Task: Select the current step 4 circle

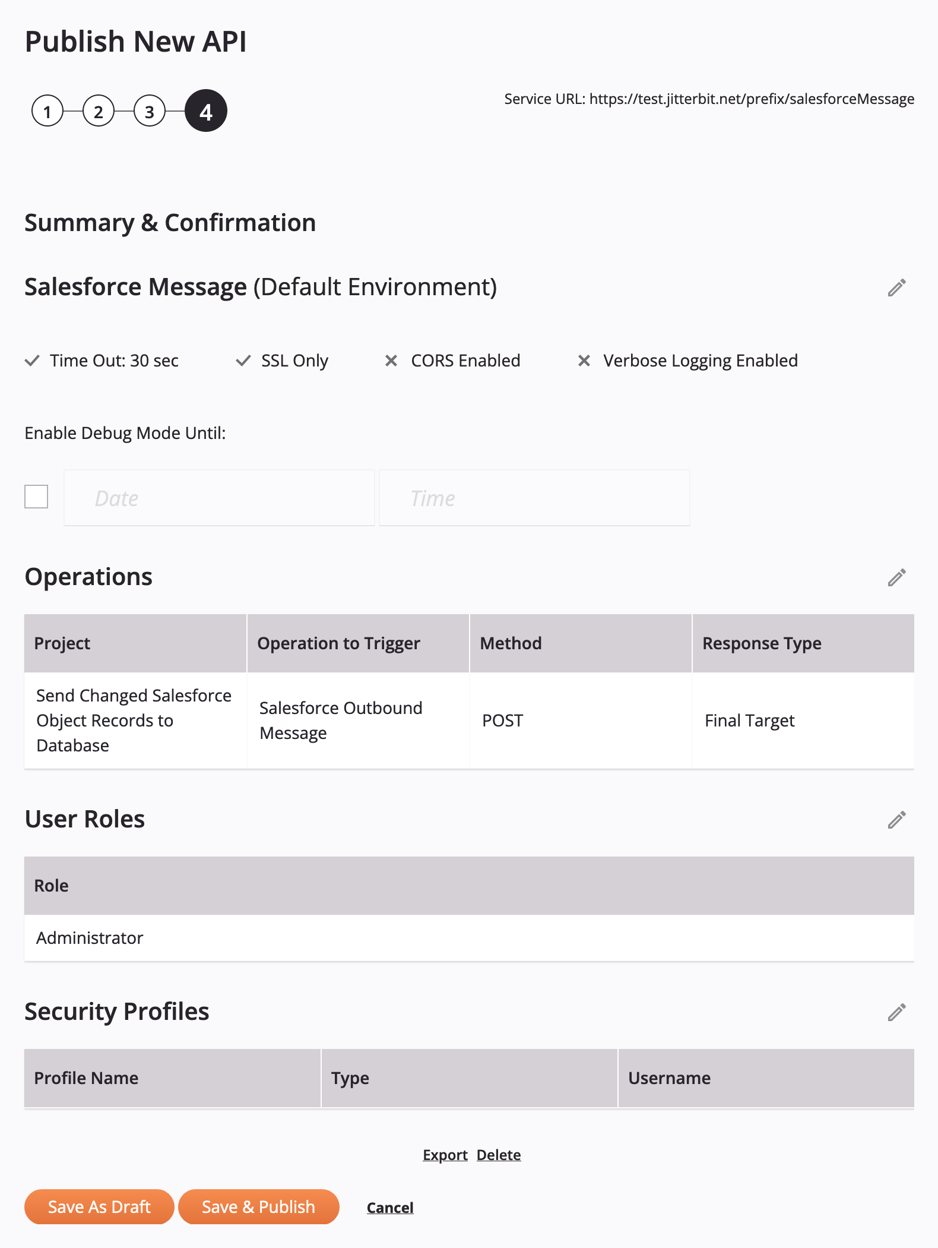Action: [205, 111]
